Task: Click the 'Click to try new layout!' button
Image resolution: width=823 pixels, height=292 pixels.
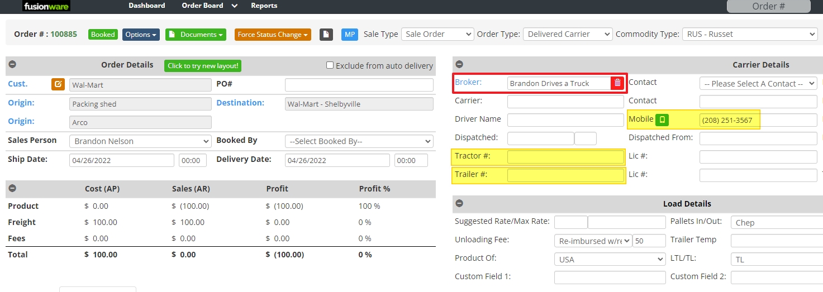Action: coord(203,66)
